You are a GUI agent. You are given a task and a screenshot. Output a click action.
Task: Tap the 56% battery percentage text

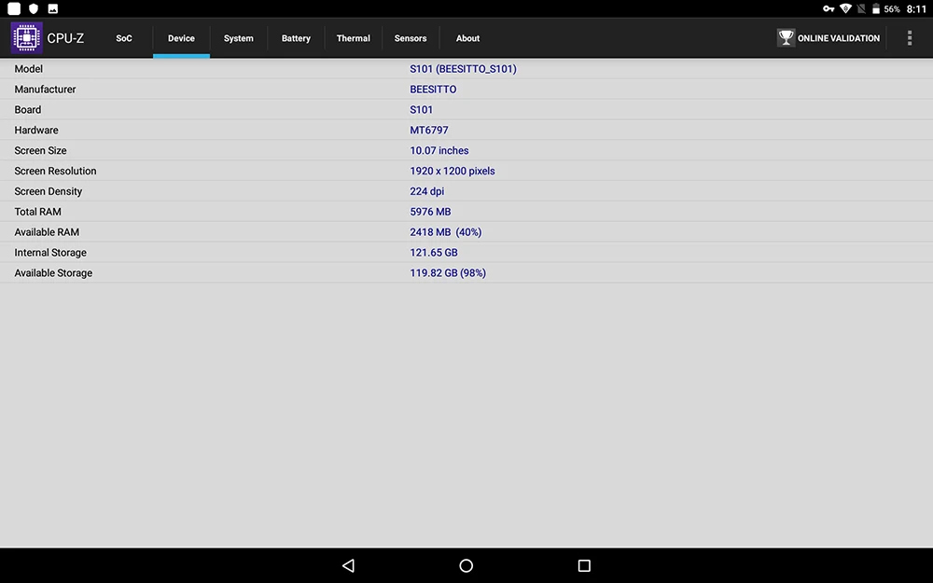coord(892,9)
